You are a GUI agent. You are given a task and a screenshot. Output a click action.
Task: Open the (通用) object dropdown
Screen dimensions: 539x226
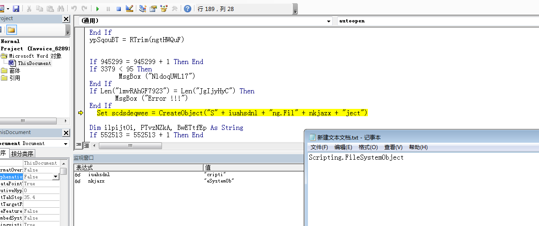tap(329, 21)
